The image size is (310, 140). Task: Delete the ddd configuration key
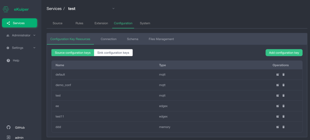pyautogui.click(x=284, y=127)
